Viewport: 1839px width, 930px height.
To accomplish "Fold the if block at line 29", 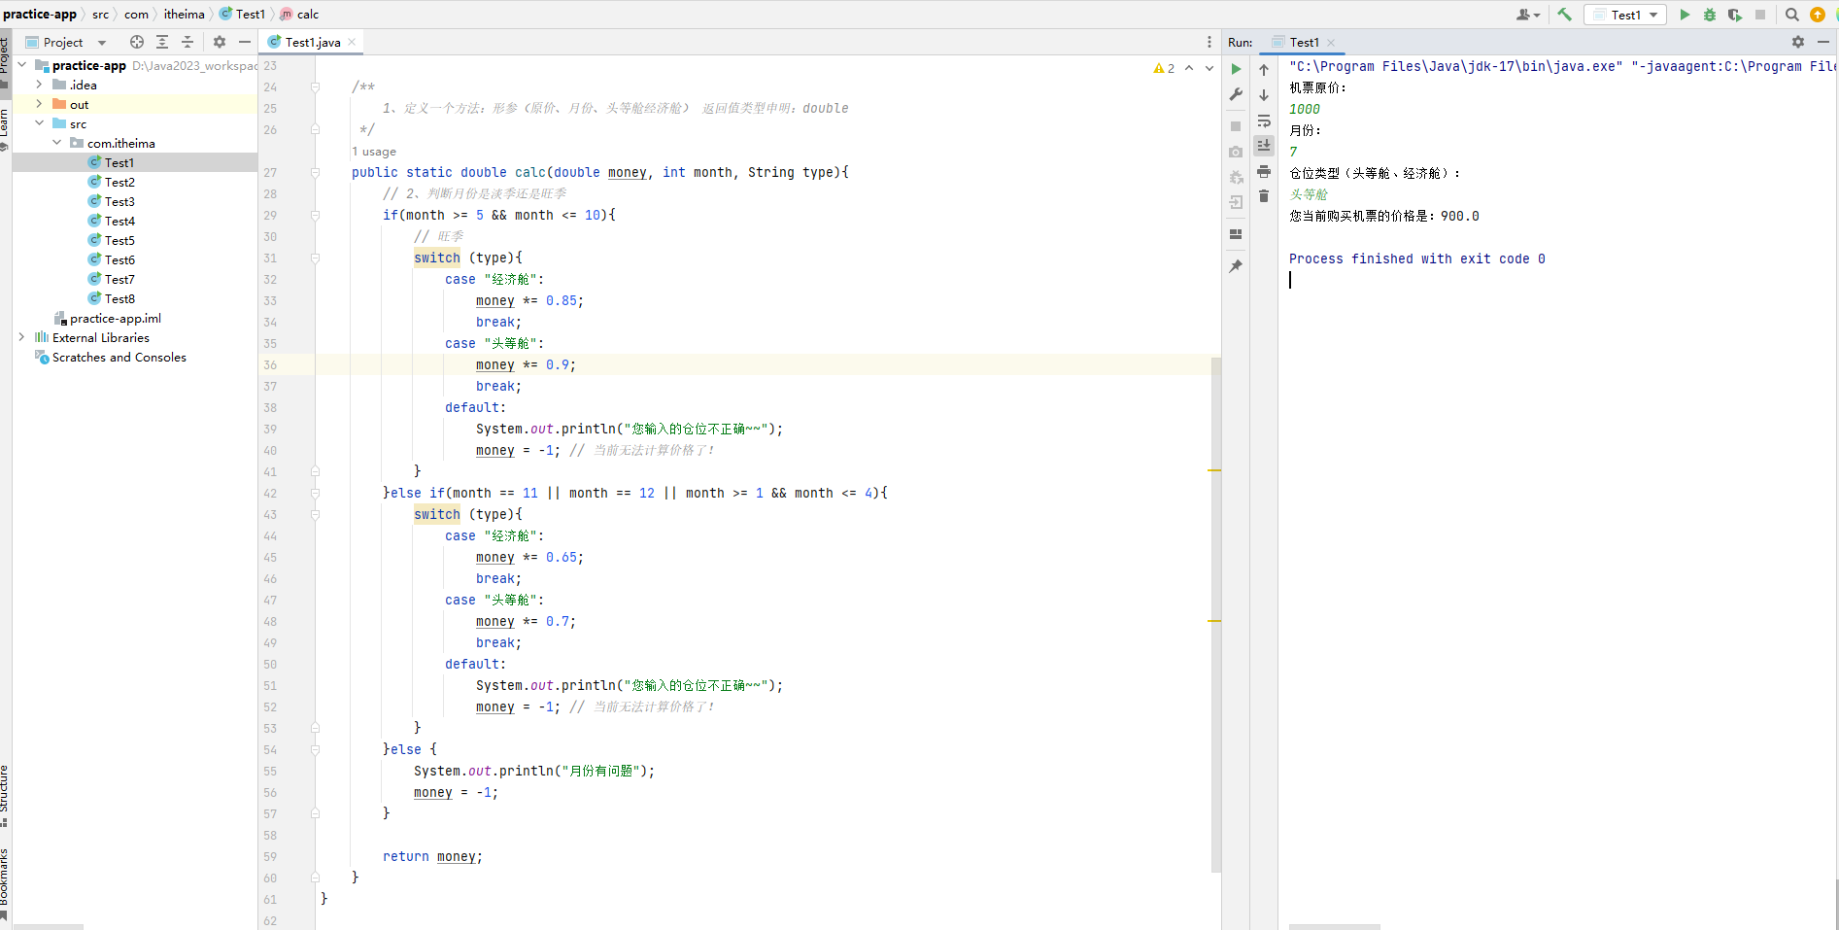I will coord(315,215).
